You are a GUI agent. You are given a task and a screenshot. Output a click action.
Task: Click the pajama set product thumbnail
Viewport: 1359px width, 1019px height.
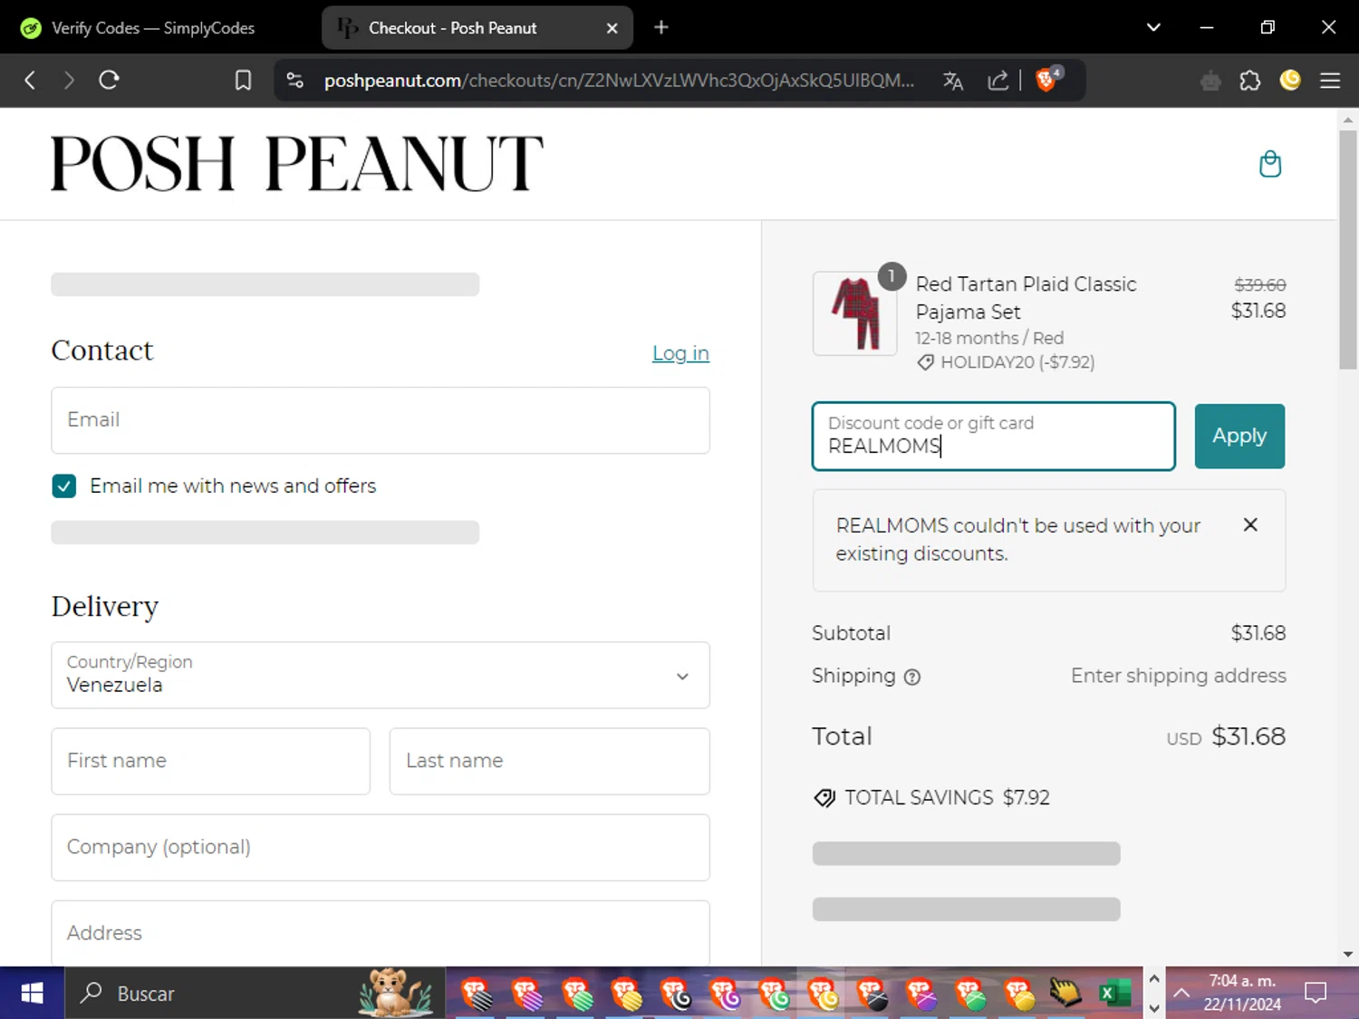(x=855, y=313)
